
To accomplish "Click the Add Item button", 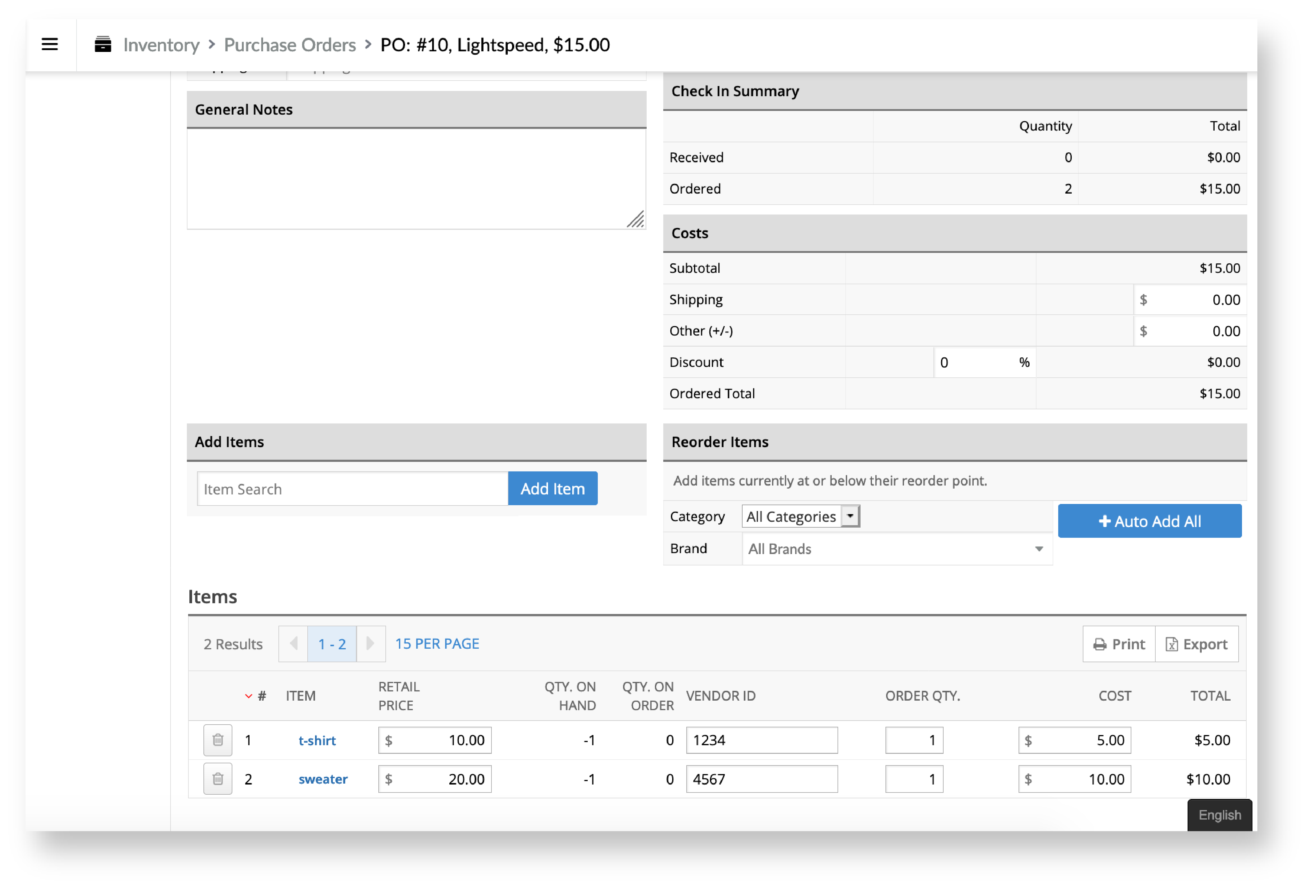I will (553, 488).
